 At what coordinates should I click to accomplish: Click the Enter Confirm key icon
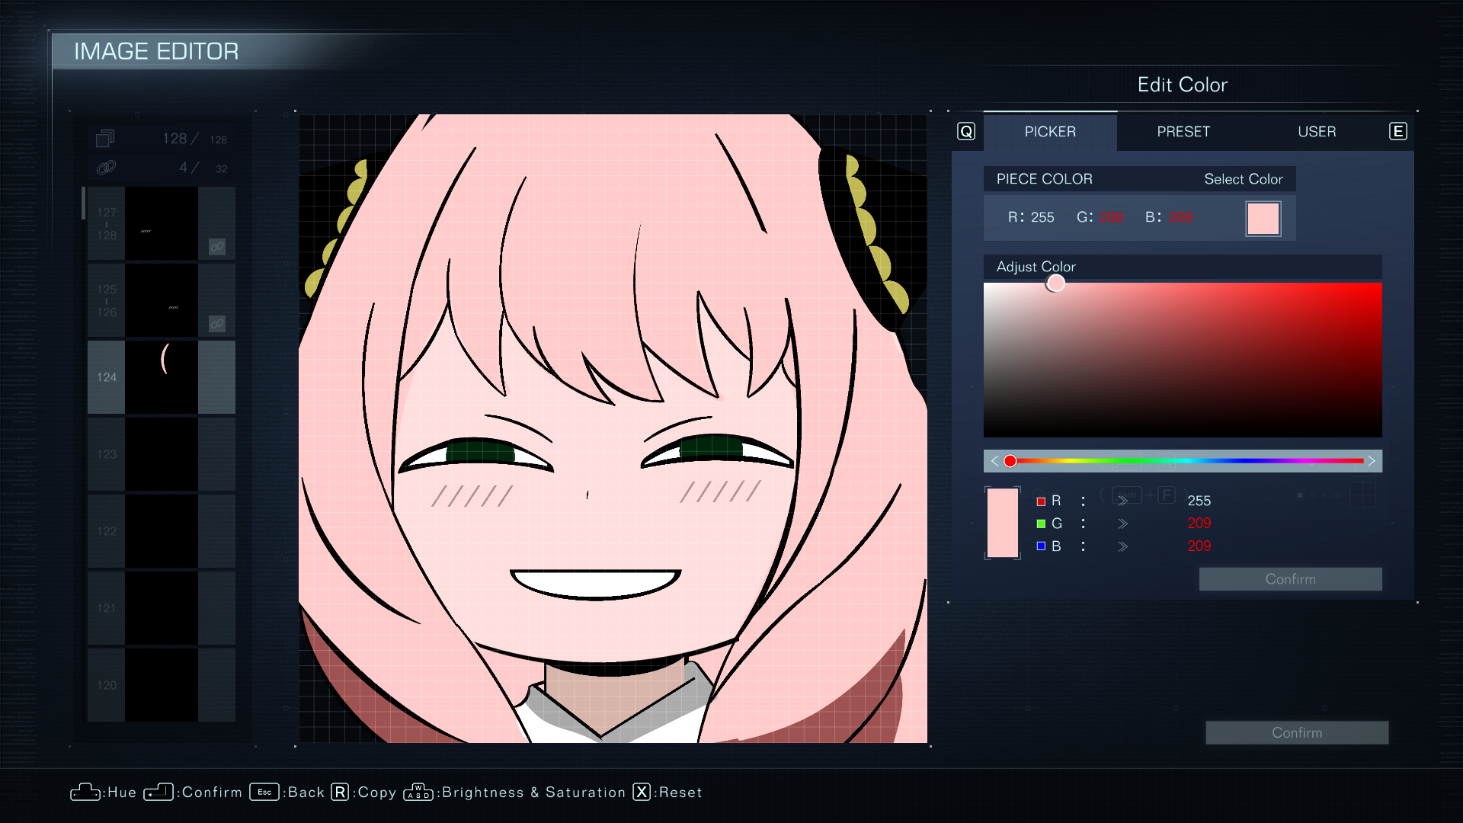pyautogui.click(x=158, y=793)
